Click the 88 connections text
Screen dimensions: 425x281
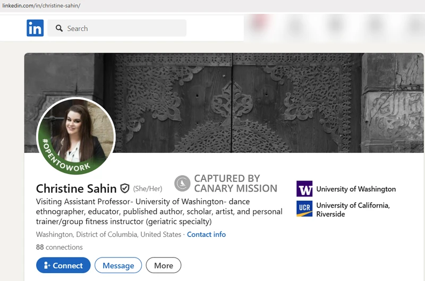pos(59,247)
